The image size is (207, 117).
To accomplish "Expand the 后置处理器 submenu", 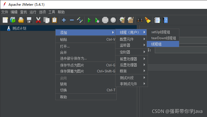I will 132,65.
